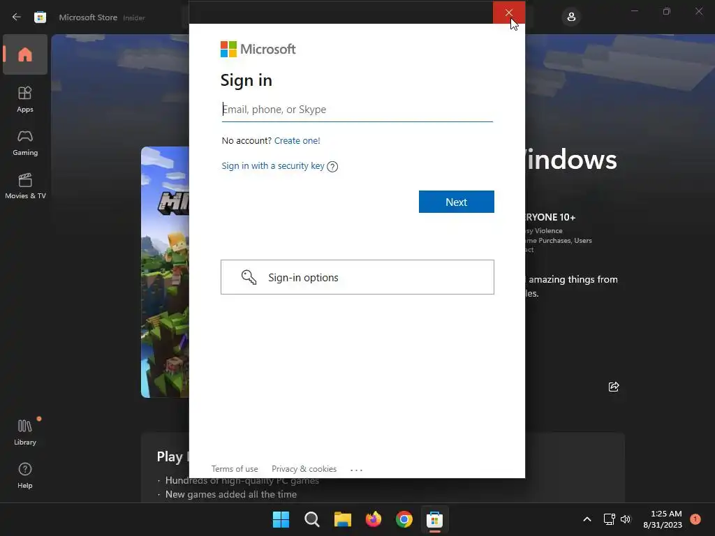Screen dimensions: 715x536
Task: Open Movies & TV in the Store sidebar
Action: pyautogui.click(x=25, y=186)
